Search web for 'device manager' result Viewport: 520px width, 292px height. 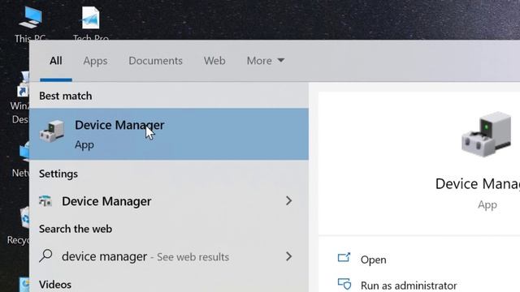point(169,256)
